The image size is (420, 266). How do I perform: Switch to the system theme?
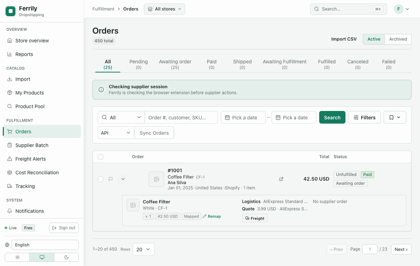pos(42,257)
